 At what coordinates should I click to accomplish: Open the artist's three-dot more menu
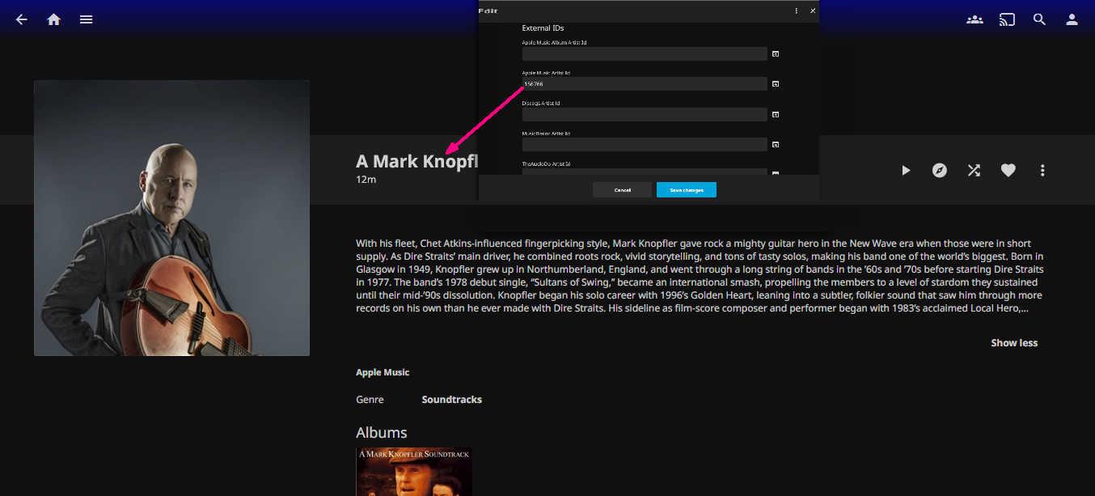[1042, 170]
